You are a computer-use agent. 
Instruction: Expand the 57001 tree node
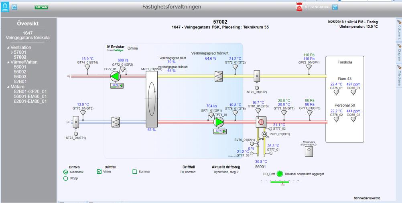click(x=12, y=52)
